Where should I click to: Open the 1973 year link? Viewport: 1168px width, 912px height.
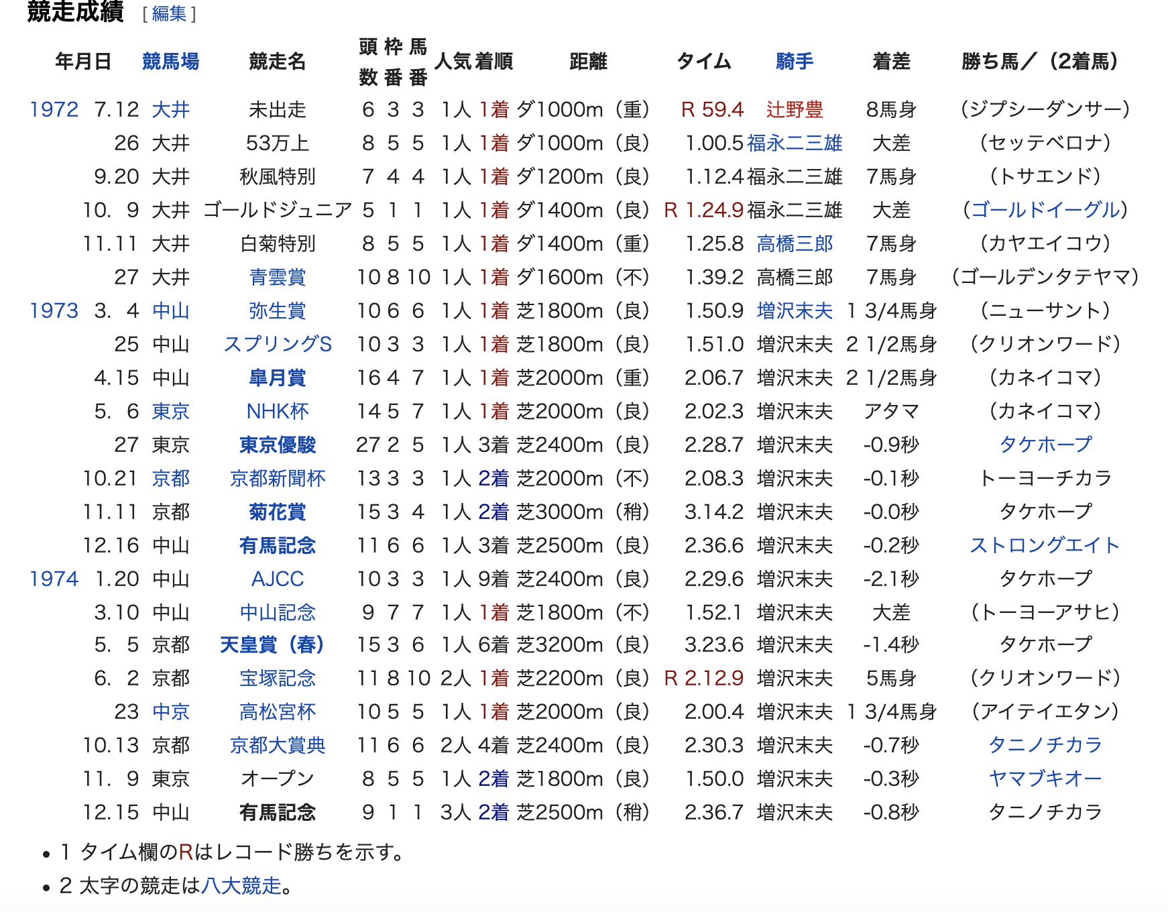point(54,310)
